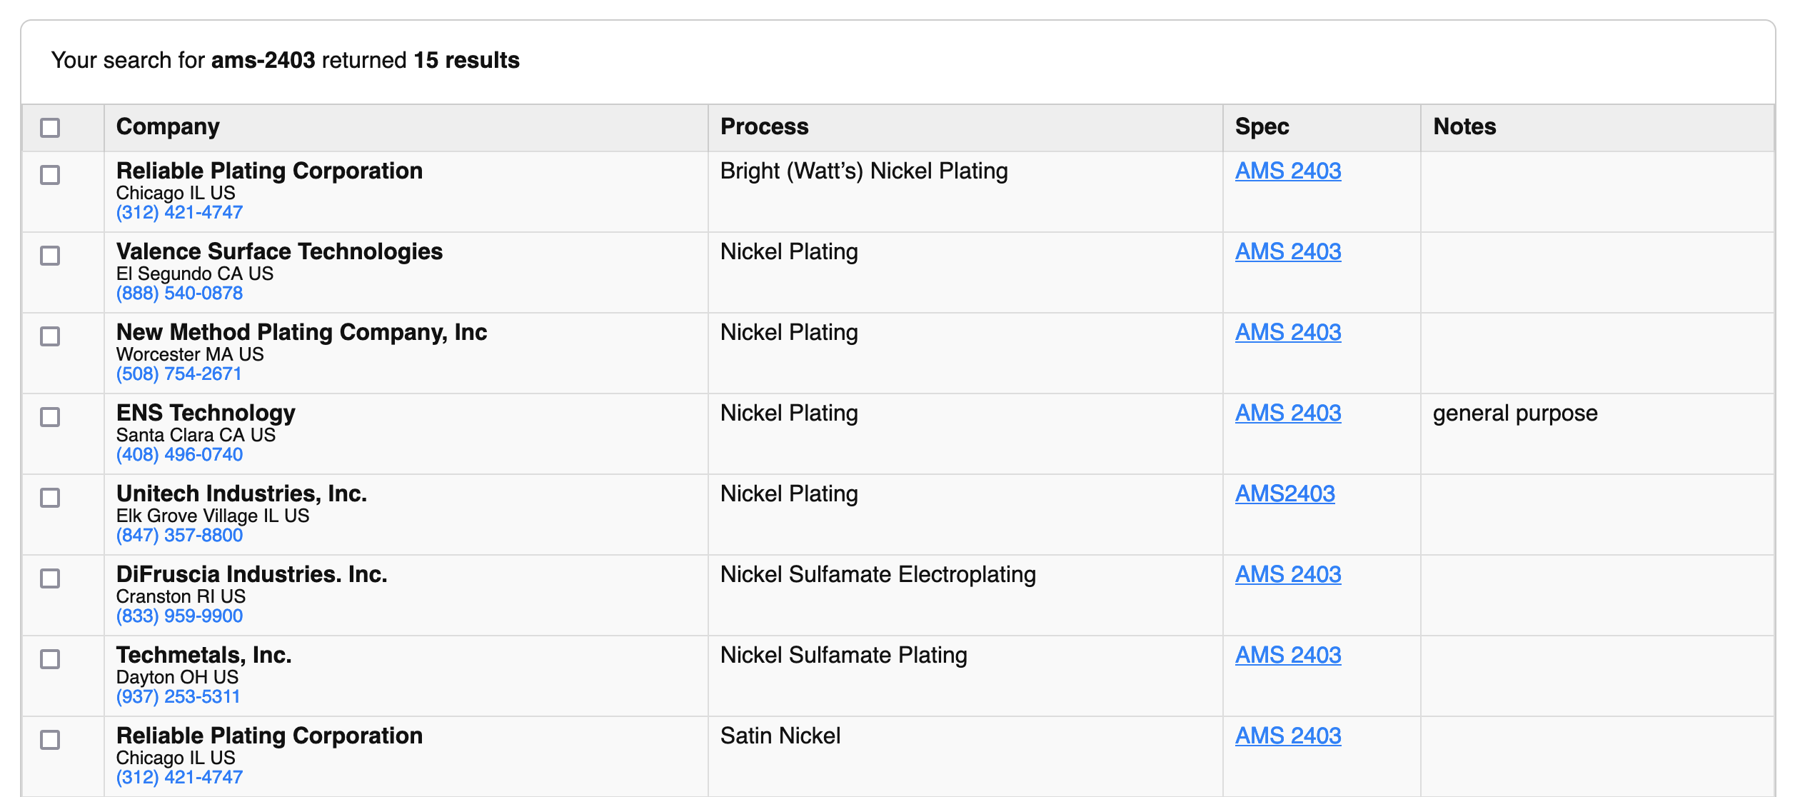Click Unitech Industries, Inc. company name
The height and width of the screenshot is (797, 1795).
pyautogui.click(x=241, y=494)
